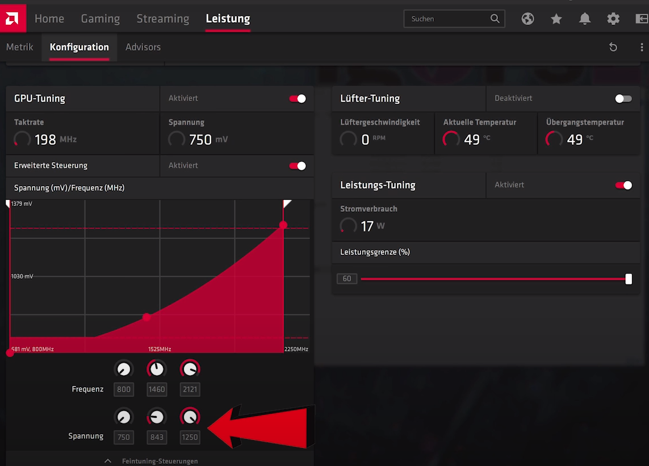This screenshot has width=649, height=466.
Task: Click the reset arrow icon
Action: (613, 47)
